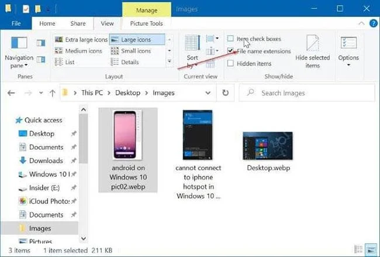The image size is (380, 257).
Task: Open the File menu
Action: (x=16, y=23)
